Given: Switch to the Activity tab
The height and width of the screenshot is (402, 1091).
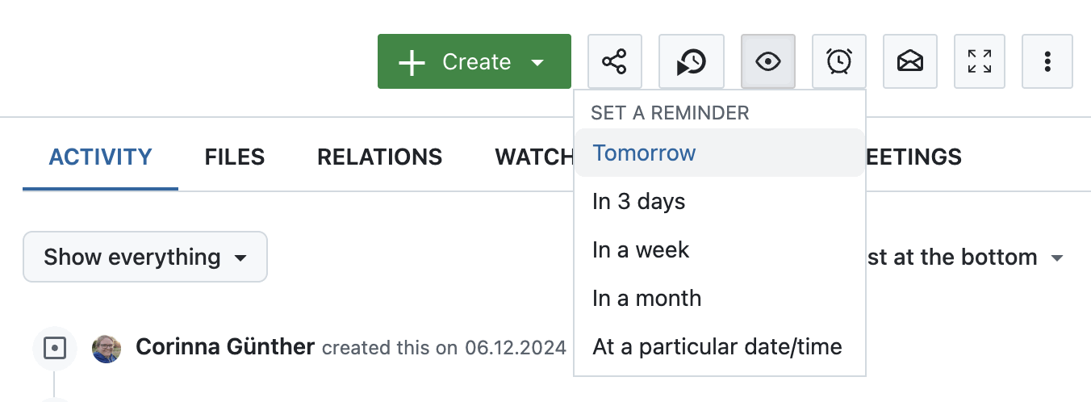Looking at the screenshot, I should point(100,157).
